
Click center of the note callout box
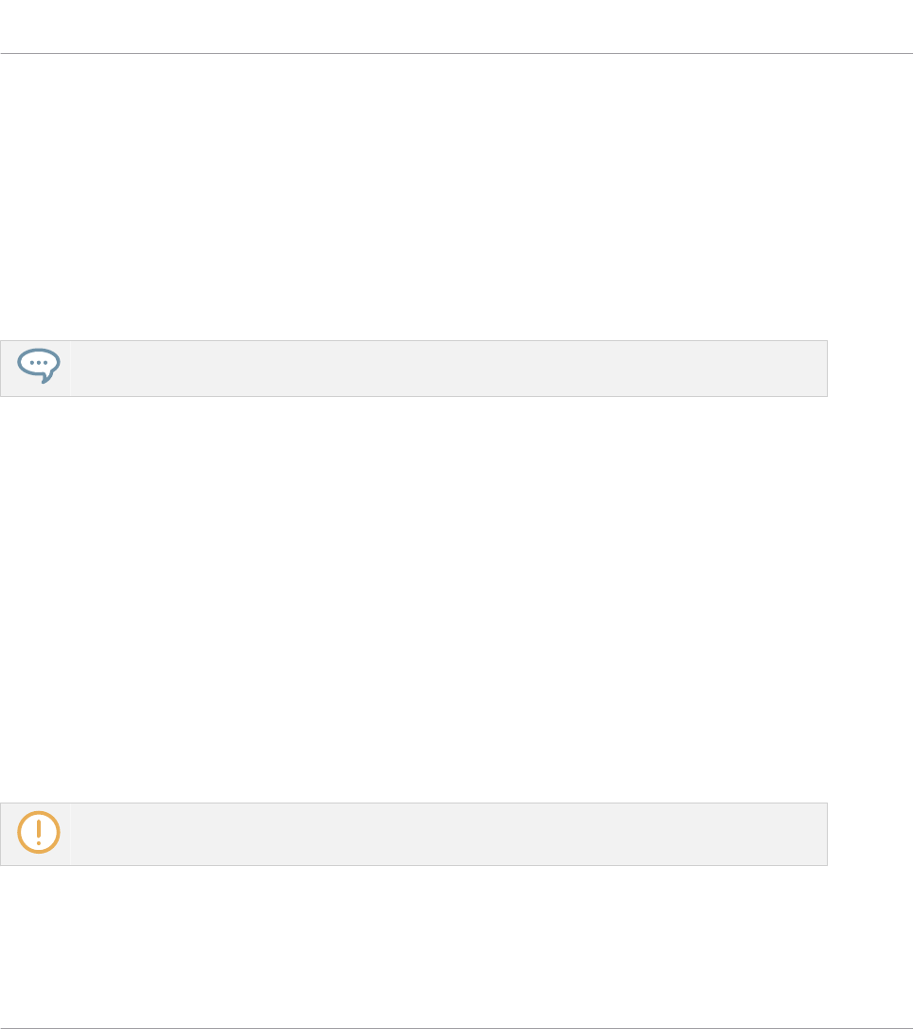pos(414,368)
